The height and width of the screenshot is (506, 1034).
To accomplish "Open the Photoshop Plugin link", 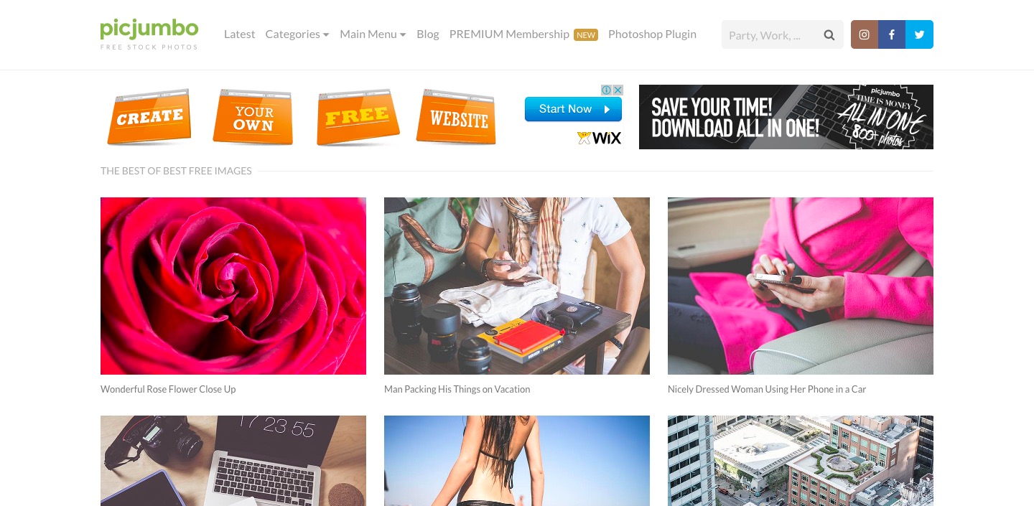I will coord(652,34).
